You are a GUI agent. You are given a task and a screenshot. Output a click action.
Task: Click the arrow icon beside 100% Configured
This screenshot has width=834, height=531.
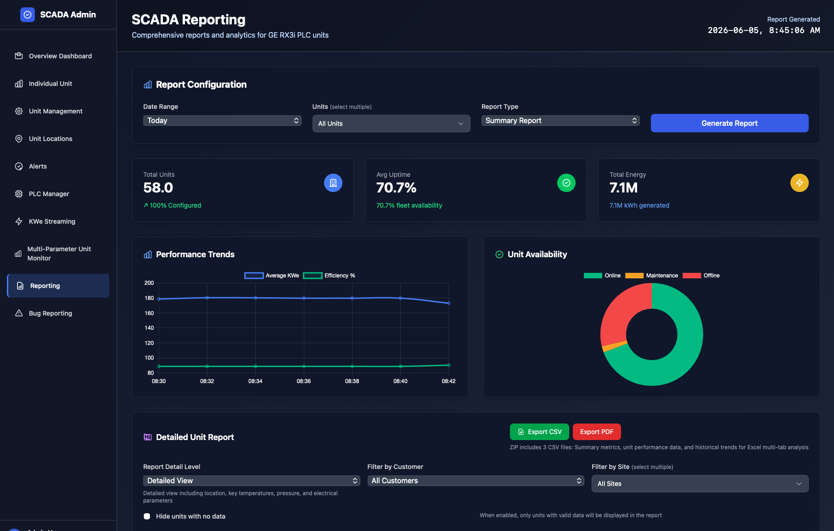pos(146,205)
